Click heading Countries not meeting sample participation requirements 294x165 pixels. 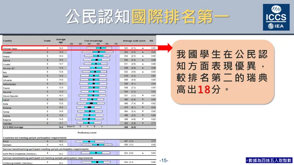click(34, 138)
